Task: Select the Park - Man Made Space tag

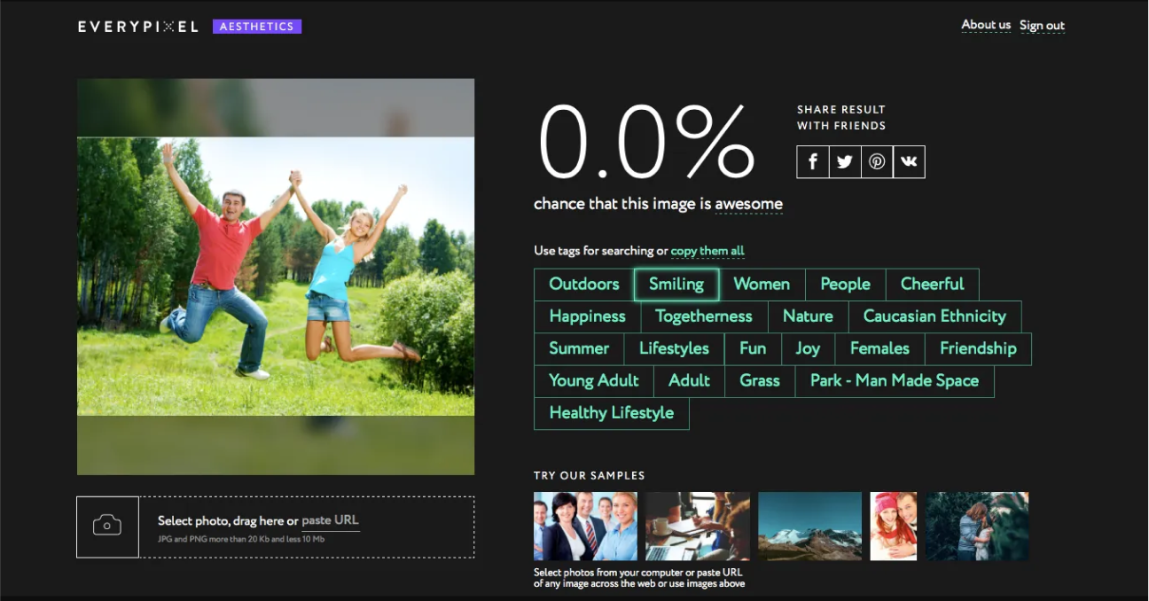Action: click(x=895, y=381)
